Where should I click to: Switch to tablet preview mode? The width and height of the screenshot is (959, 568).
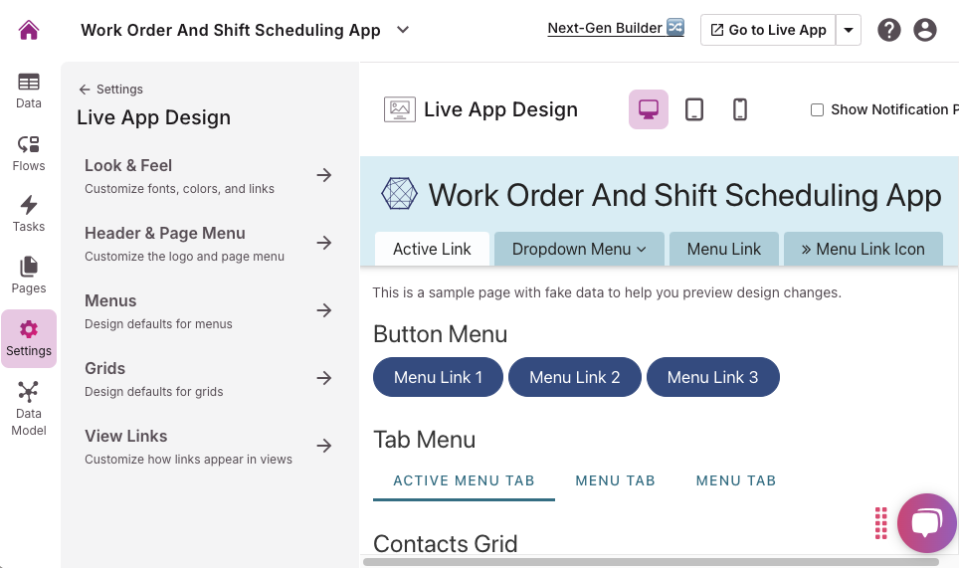pyautogui.click(x=694, y=109)
